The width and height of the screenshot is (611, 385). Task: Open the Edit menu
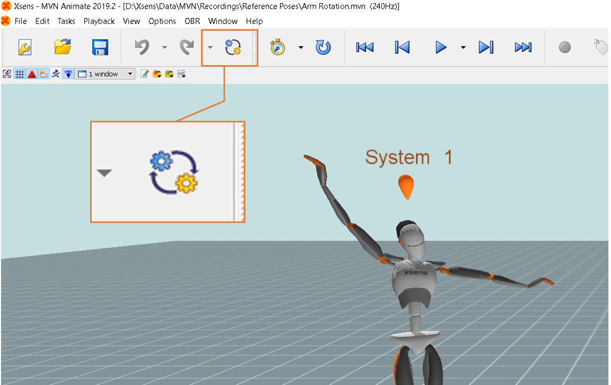click(42, 21)
